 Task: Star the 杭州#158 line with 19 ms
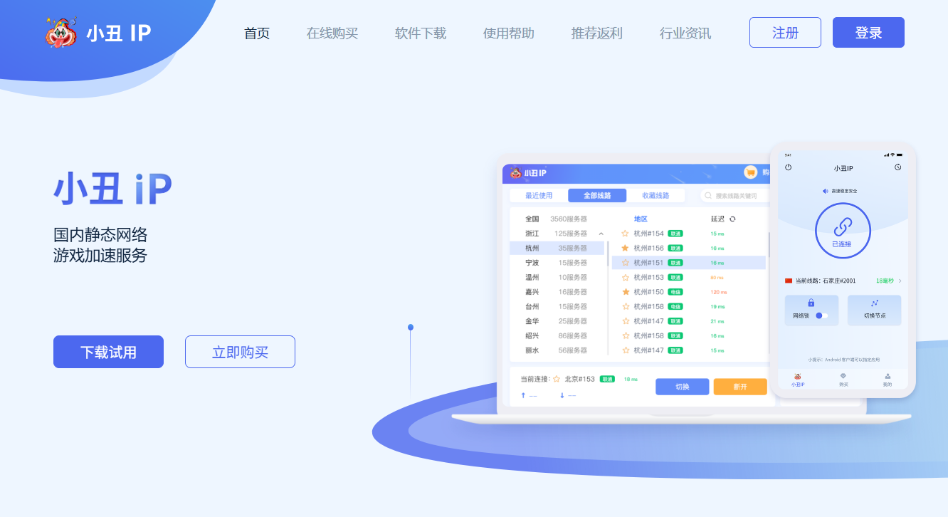(626, 306)
